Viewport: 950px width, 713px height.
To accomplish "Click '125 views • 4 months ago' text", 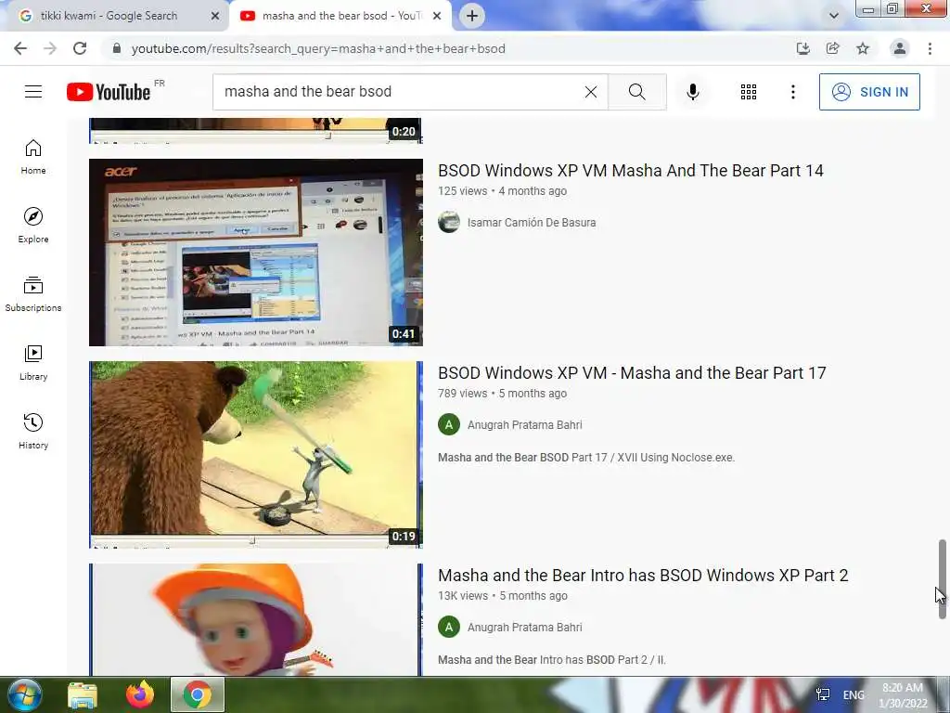I will click(x=502, y=191).
